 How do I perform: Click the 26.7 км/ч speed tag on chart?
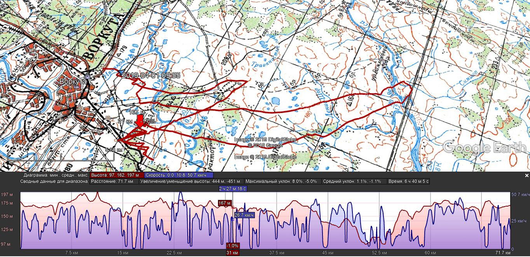(x=244, y=215)
